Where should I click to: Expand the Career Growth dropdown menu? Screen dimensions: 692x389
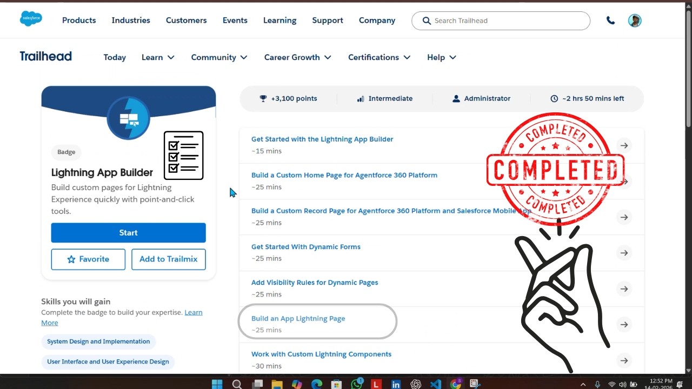coord(297,57)
